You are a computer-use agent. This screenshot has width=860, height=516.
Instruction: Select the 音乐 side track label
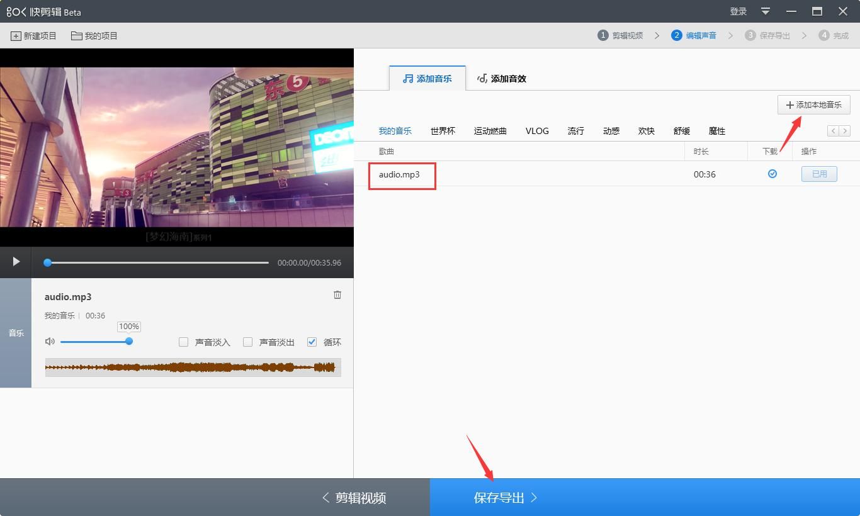tap(16, 333)
